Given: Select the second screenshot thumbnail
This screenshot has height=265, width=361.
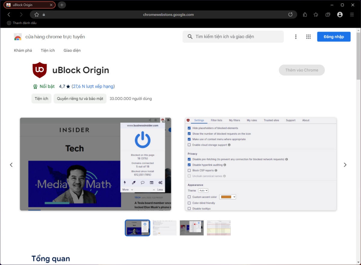Looking at the screenshot, I should pos(165,228).
